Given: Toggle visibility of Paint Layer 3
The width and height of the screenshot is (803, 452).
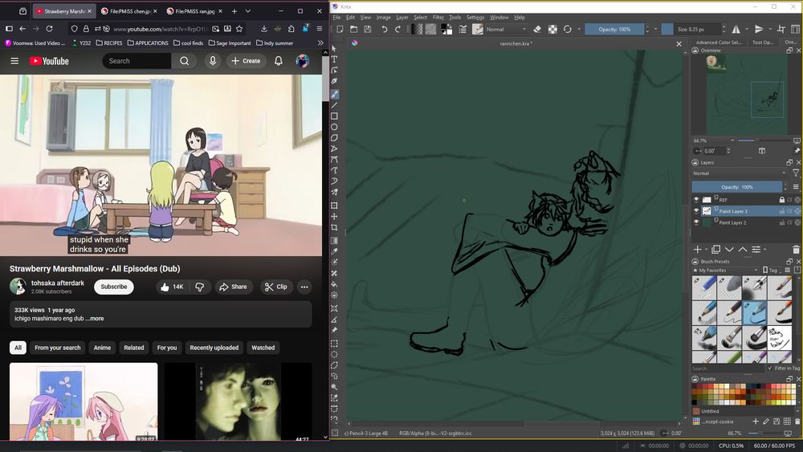Looking at the screenshot, I should [x=696, y=211].
